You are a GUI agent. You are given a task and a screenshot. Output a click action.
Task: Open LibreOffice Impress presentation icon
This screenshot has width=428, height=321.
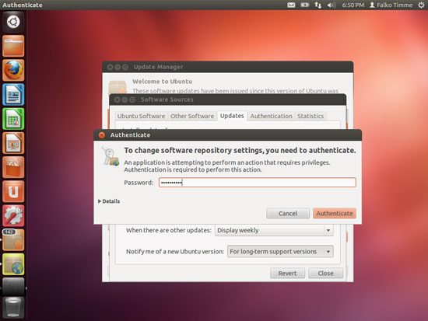pyautogui.click(x=13, y=143)
